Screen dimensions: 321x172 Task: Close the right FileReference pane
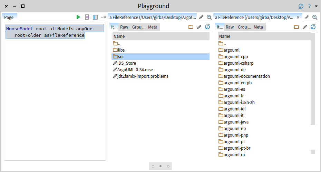tap(298, 17)
